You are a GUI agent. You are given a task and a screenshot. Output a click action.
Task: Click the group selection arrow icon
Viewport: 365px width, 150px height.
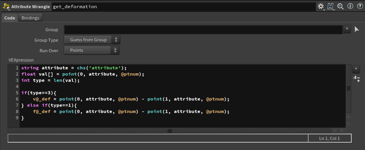click(357, 29)
